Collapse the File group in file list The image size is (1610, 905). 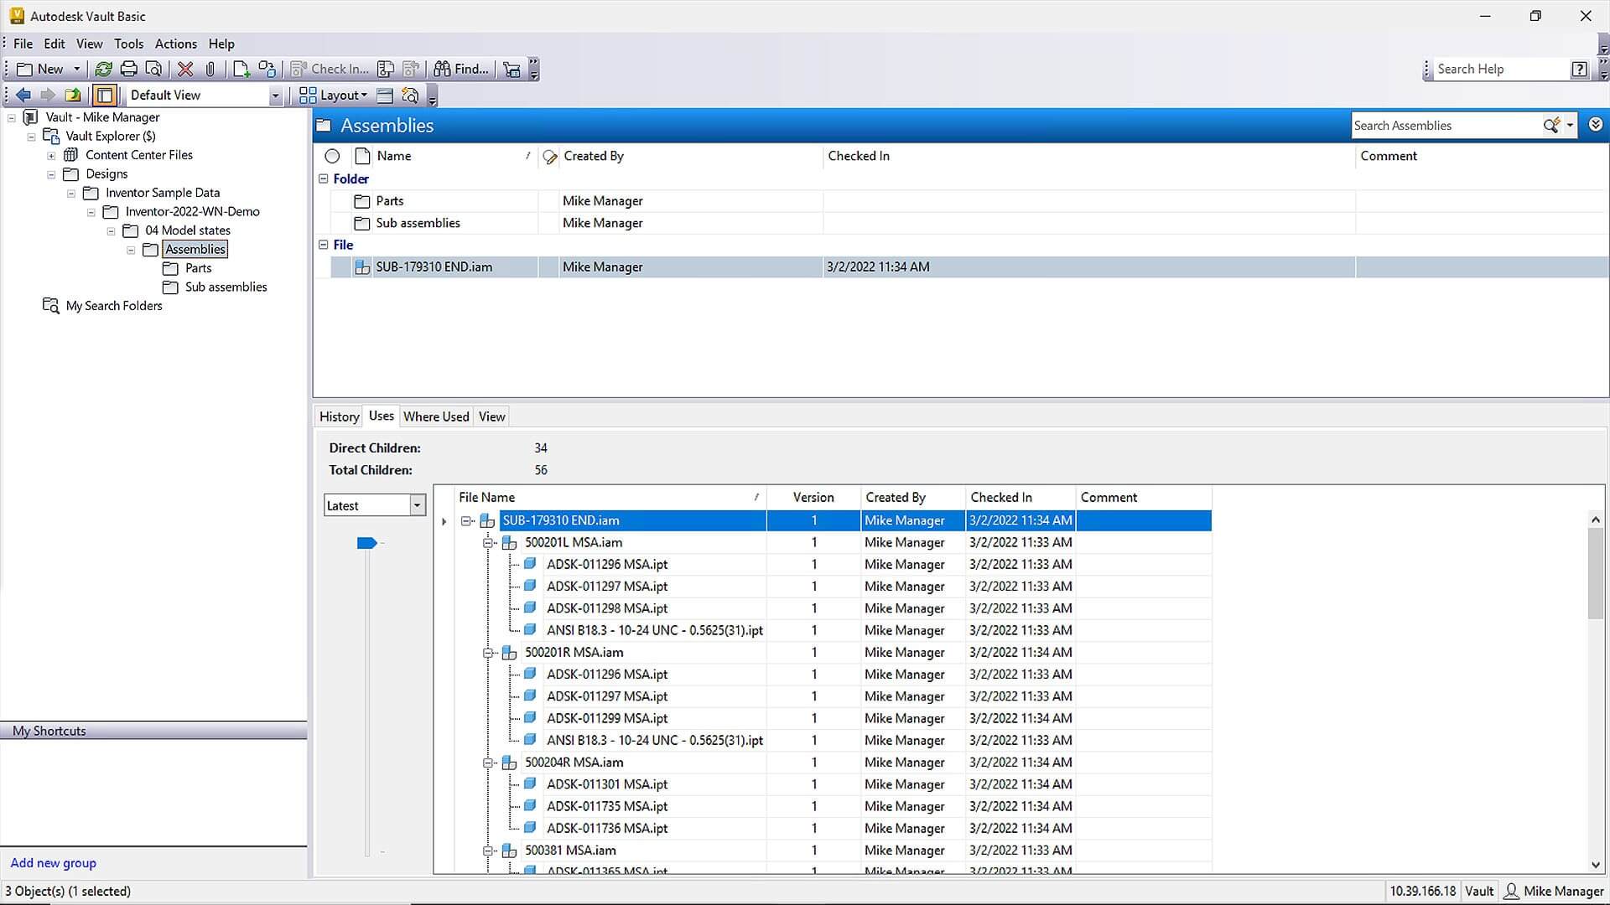click(x=324, y=245)
